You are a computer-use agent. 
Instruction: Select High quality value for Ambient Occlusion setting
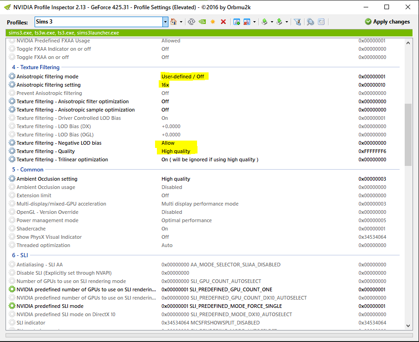(x=176, y=179)
